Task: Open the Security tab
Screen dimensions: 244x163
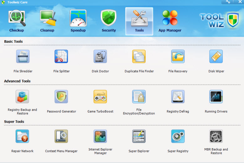Action: click(109, 21)
